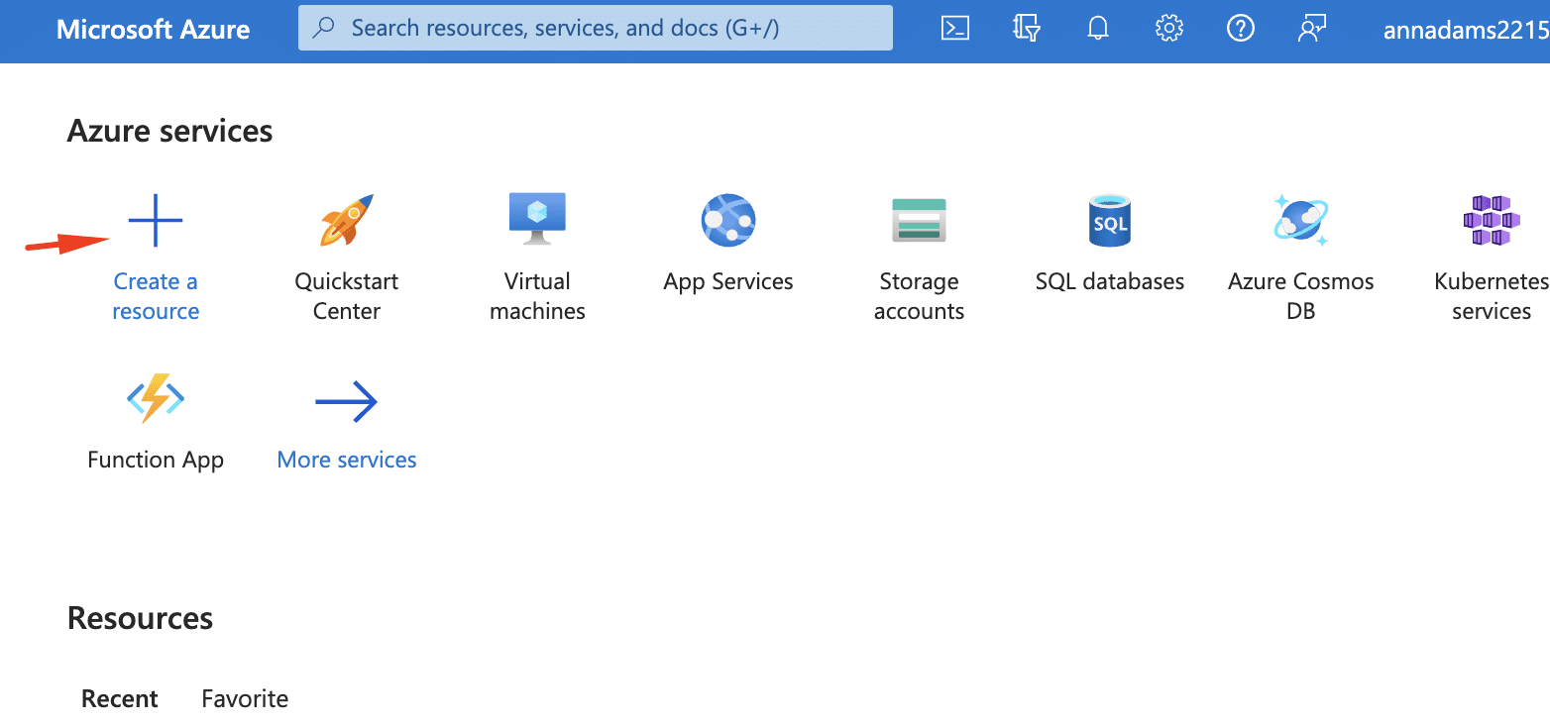This screenshot has height=725, width=1550.
Task: Open the Feedback icon in the header
Action: (1311, 29)
